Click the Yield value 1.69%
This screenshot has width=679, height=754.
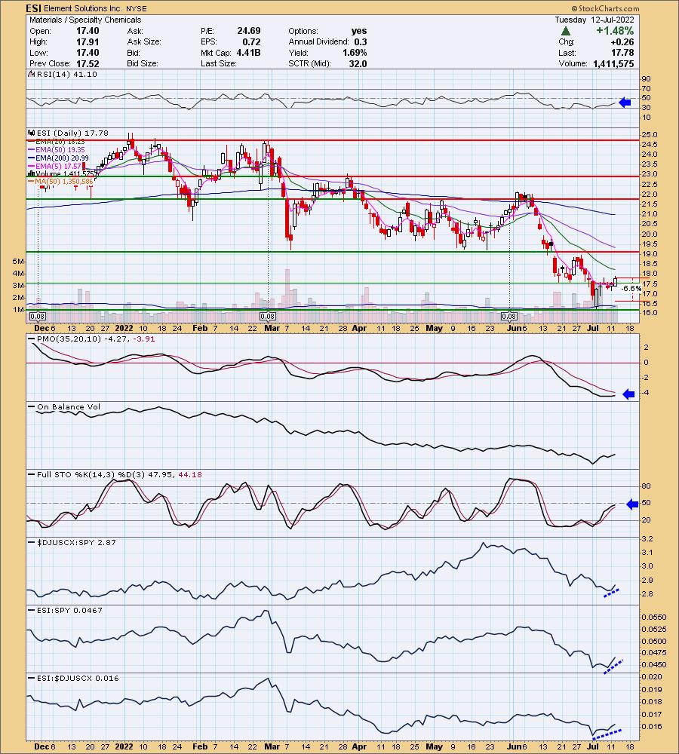(x=355, y=53)
